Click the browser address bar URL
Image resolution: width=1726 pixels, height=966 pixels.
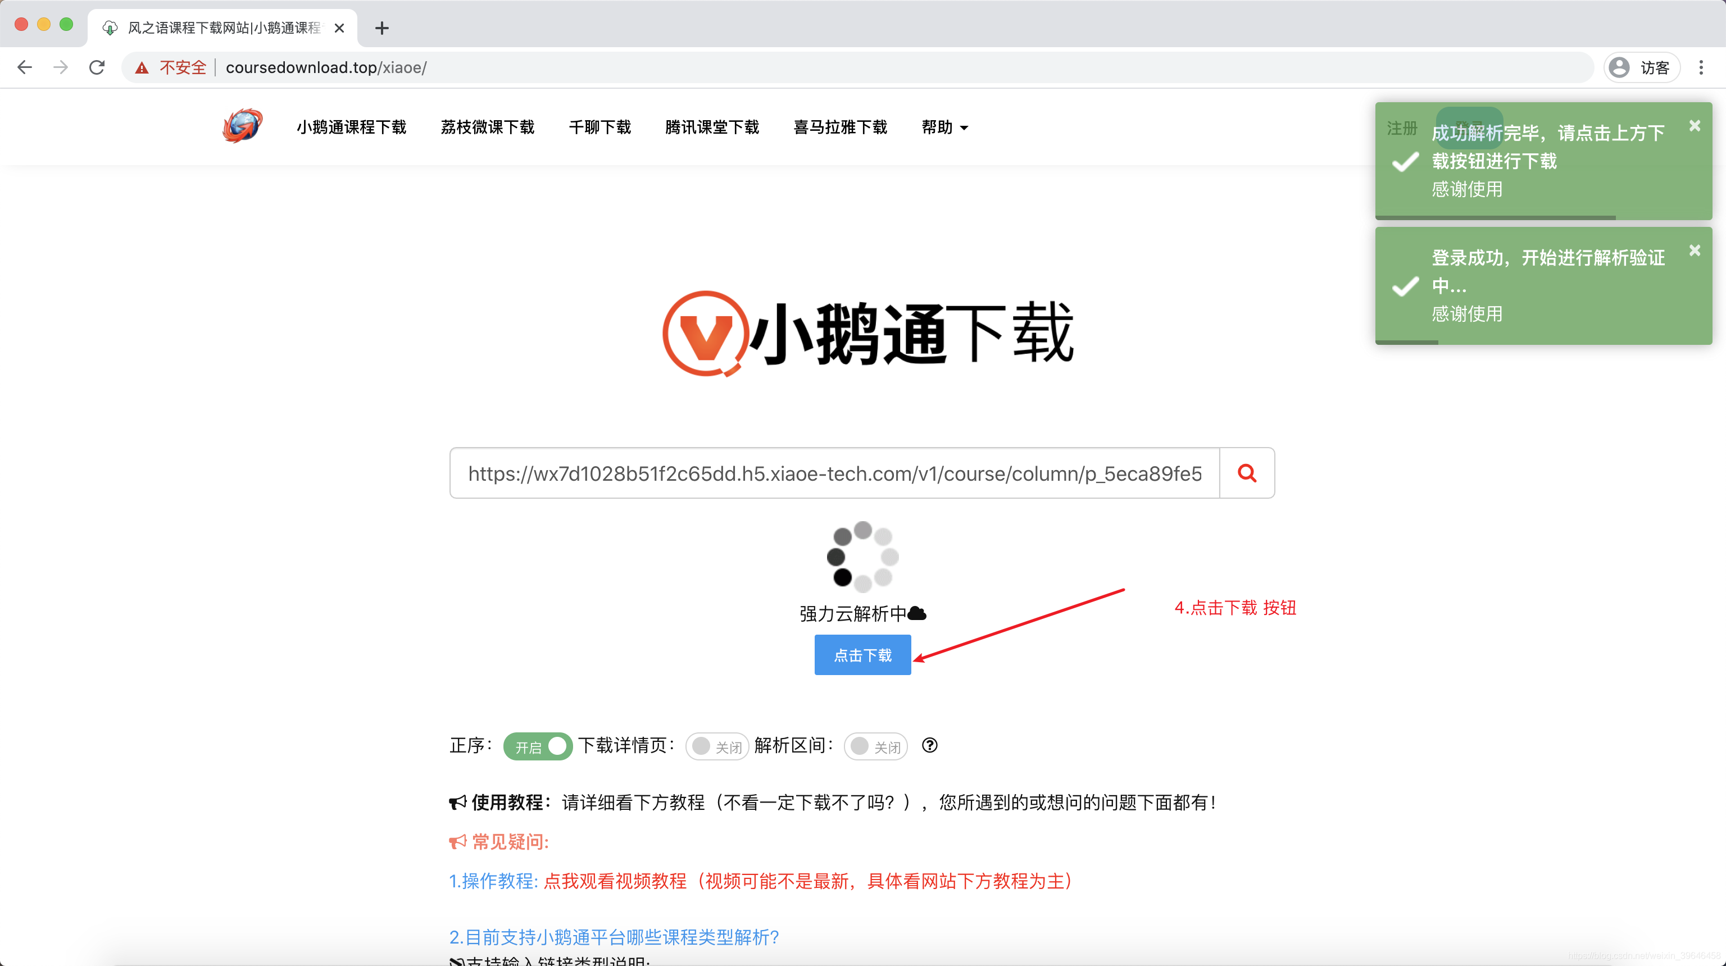pos(326,67)
